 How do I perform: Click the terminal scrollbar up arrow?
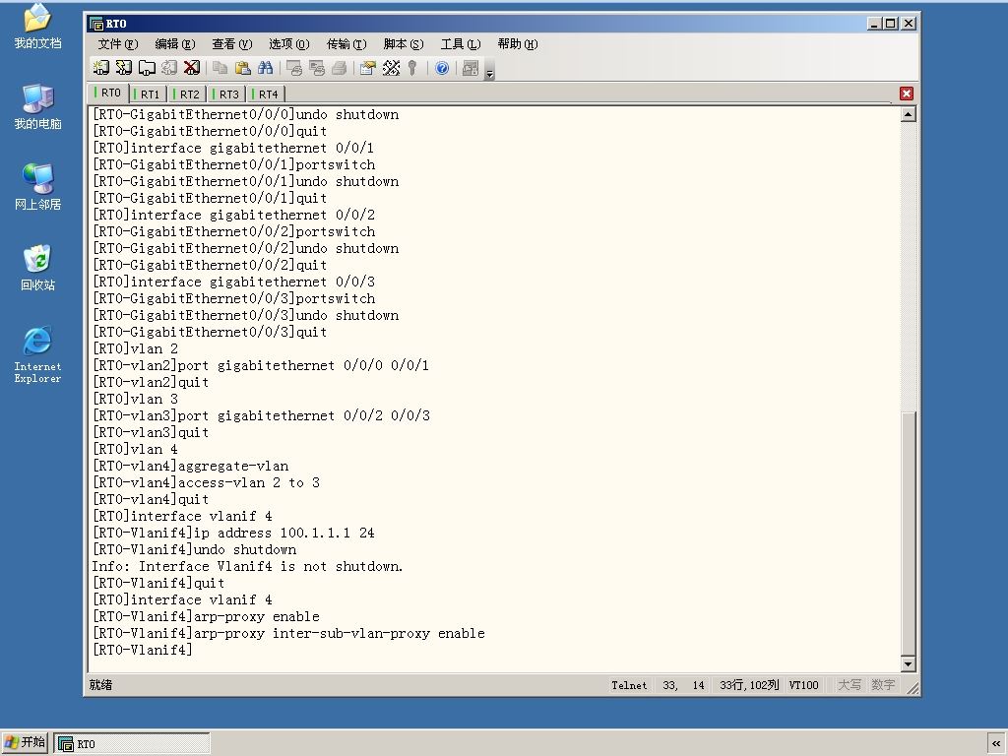pyautogui.click(x=908, y=114)
